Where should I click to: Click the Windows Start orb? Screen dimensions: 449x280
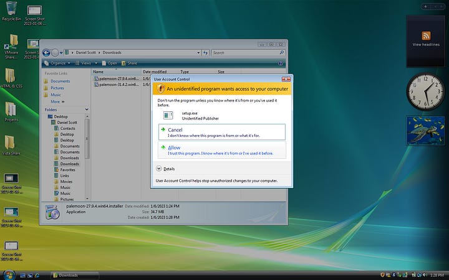pyautogui.click(x=9, y=275)
